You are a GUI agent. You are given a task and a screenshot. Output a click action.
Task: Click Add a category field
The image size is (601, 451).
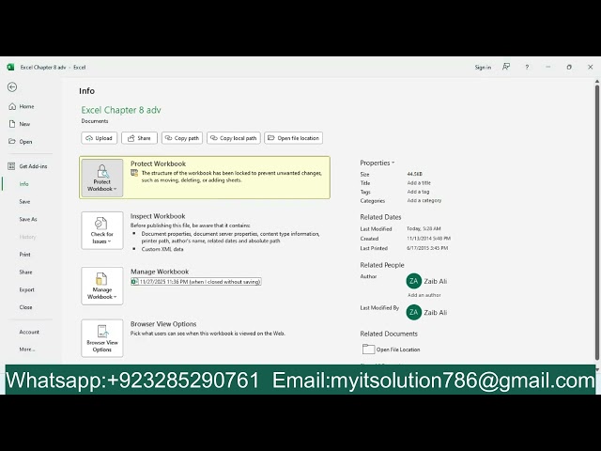pyautogui.click(x=424, y=200)
